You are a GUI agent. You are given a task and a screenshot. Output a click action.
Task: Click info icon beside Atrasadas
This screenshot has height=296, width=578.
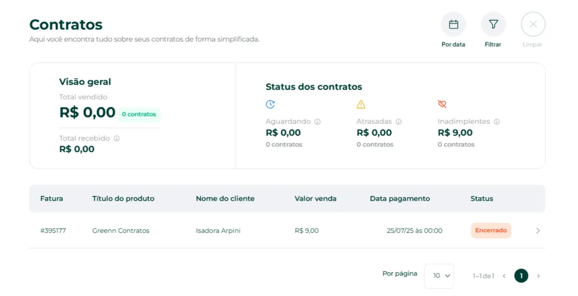pyautogui.click(x=398, y=122)
